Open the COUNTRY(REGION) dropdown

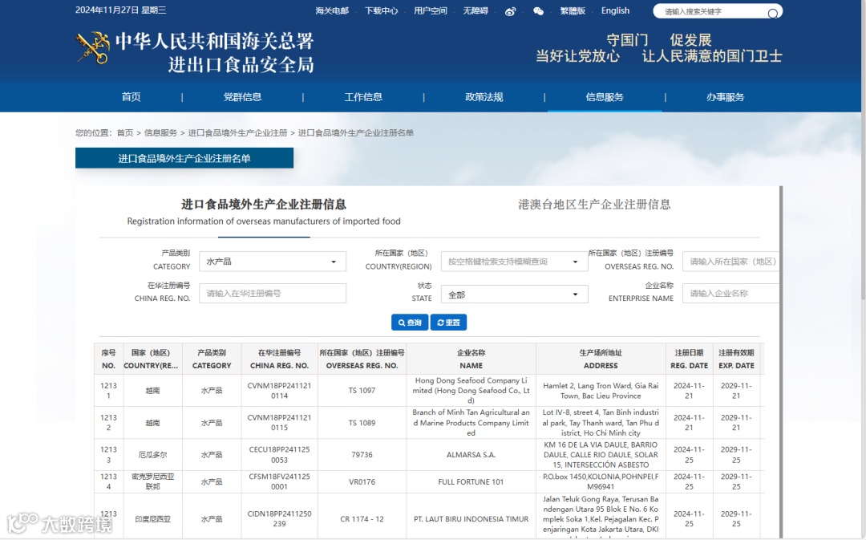(x=514, y=262)
